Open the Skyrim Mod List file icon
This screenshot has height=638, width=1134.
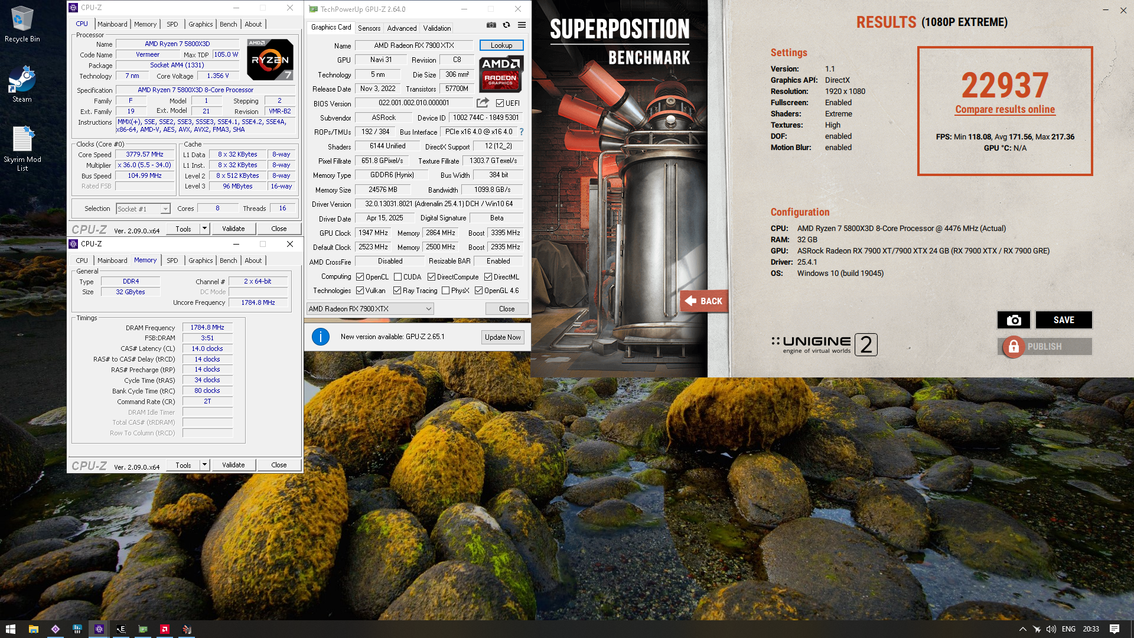click(22, 148)
